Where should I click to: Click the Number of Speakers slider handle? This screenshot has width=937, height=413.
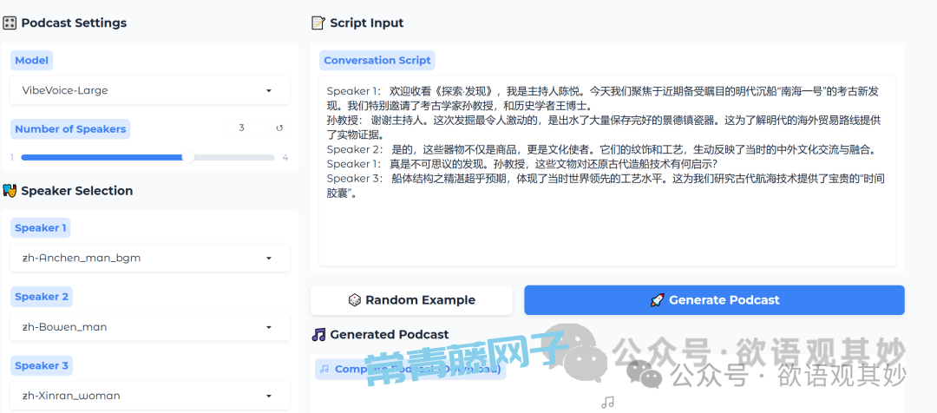pos(188,158)
